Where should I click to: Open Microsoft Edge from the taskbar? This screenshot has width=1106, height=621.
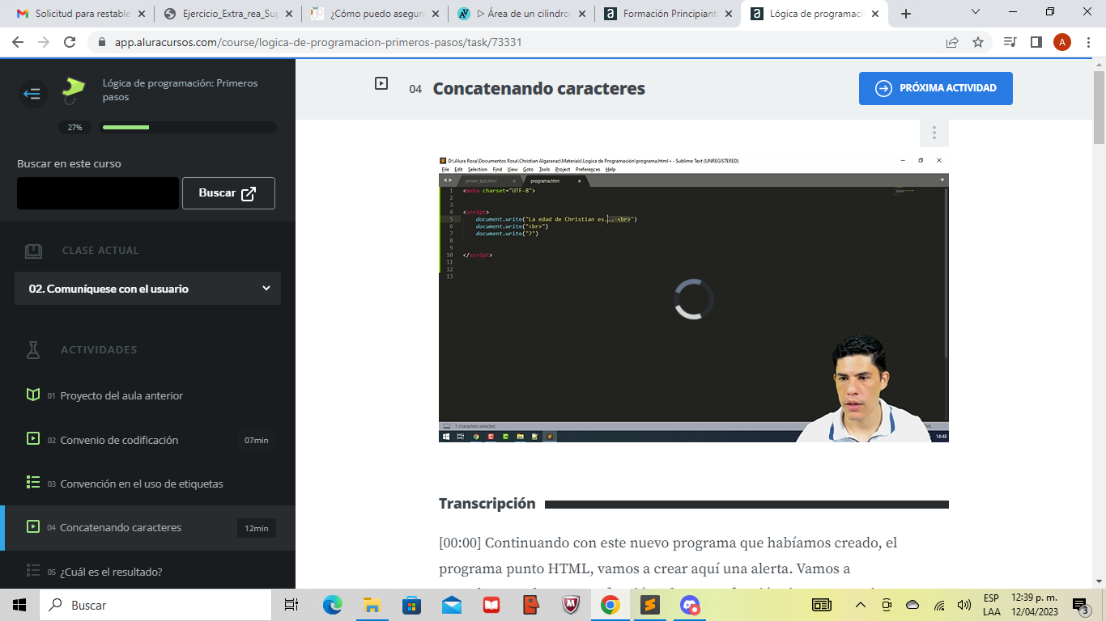(x=333, y=605)
